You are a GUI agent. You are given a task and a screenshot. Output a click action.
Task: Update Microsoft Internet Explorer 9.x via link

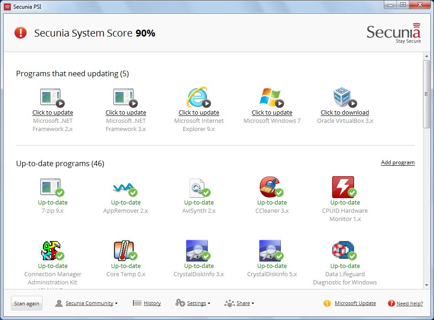[199, 113]
